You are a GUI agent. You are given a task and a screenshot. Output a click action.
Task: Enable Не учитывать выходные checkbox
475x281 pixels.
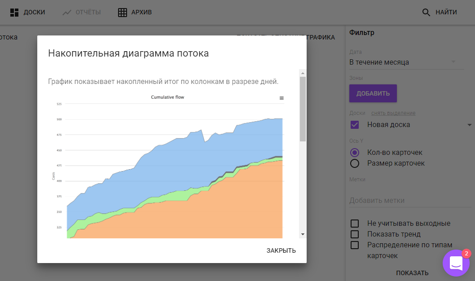pos(355,224)
